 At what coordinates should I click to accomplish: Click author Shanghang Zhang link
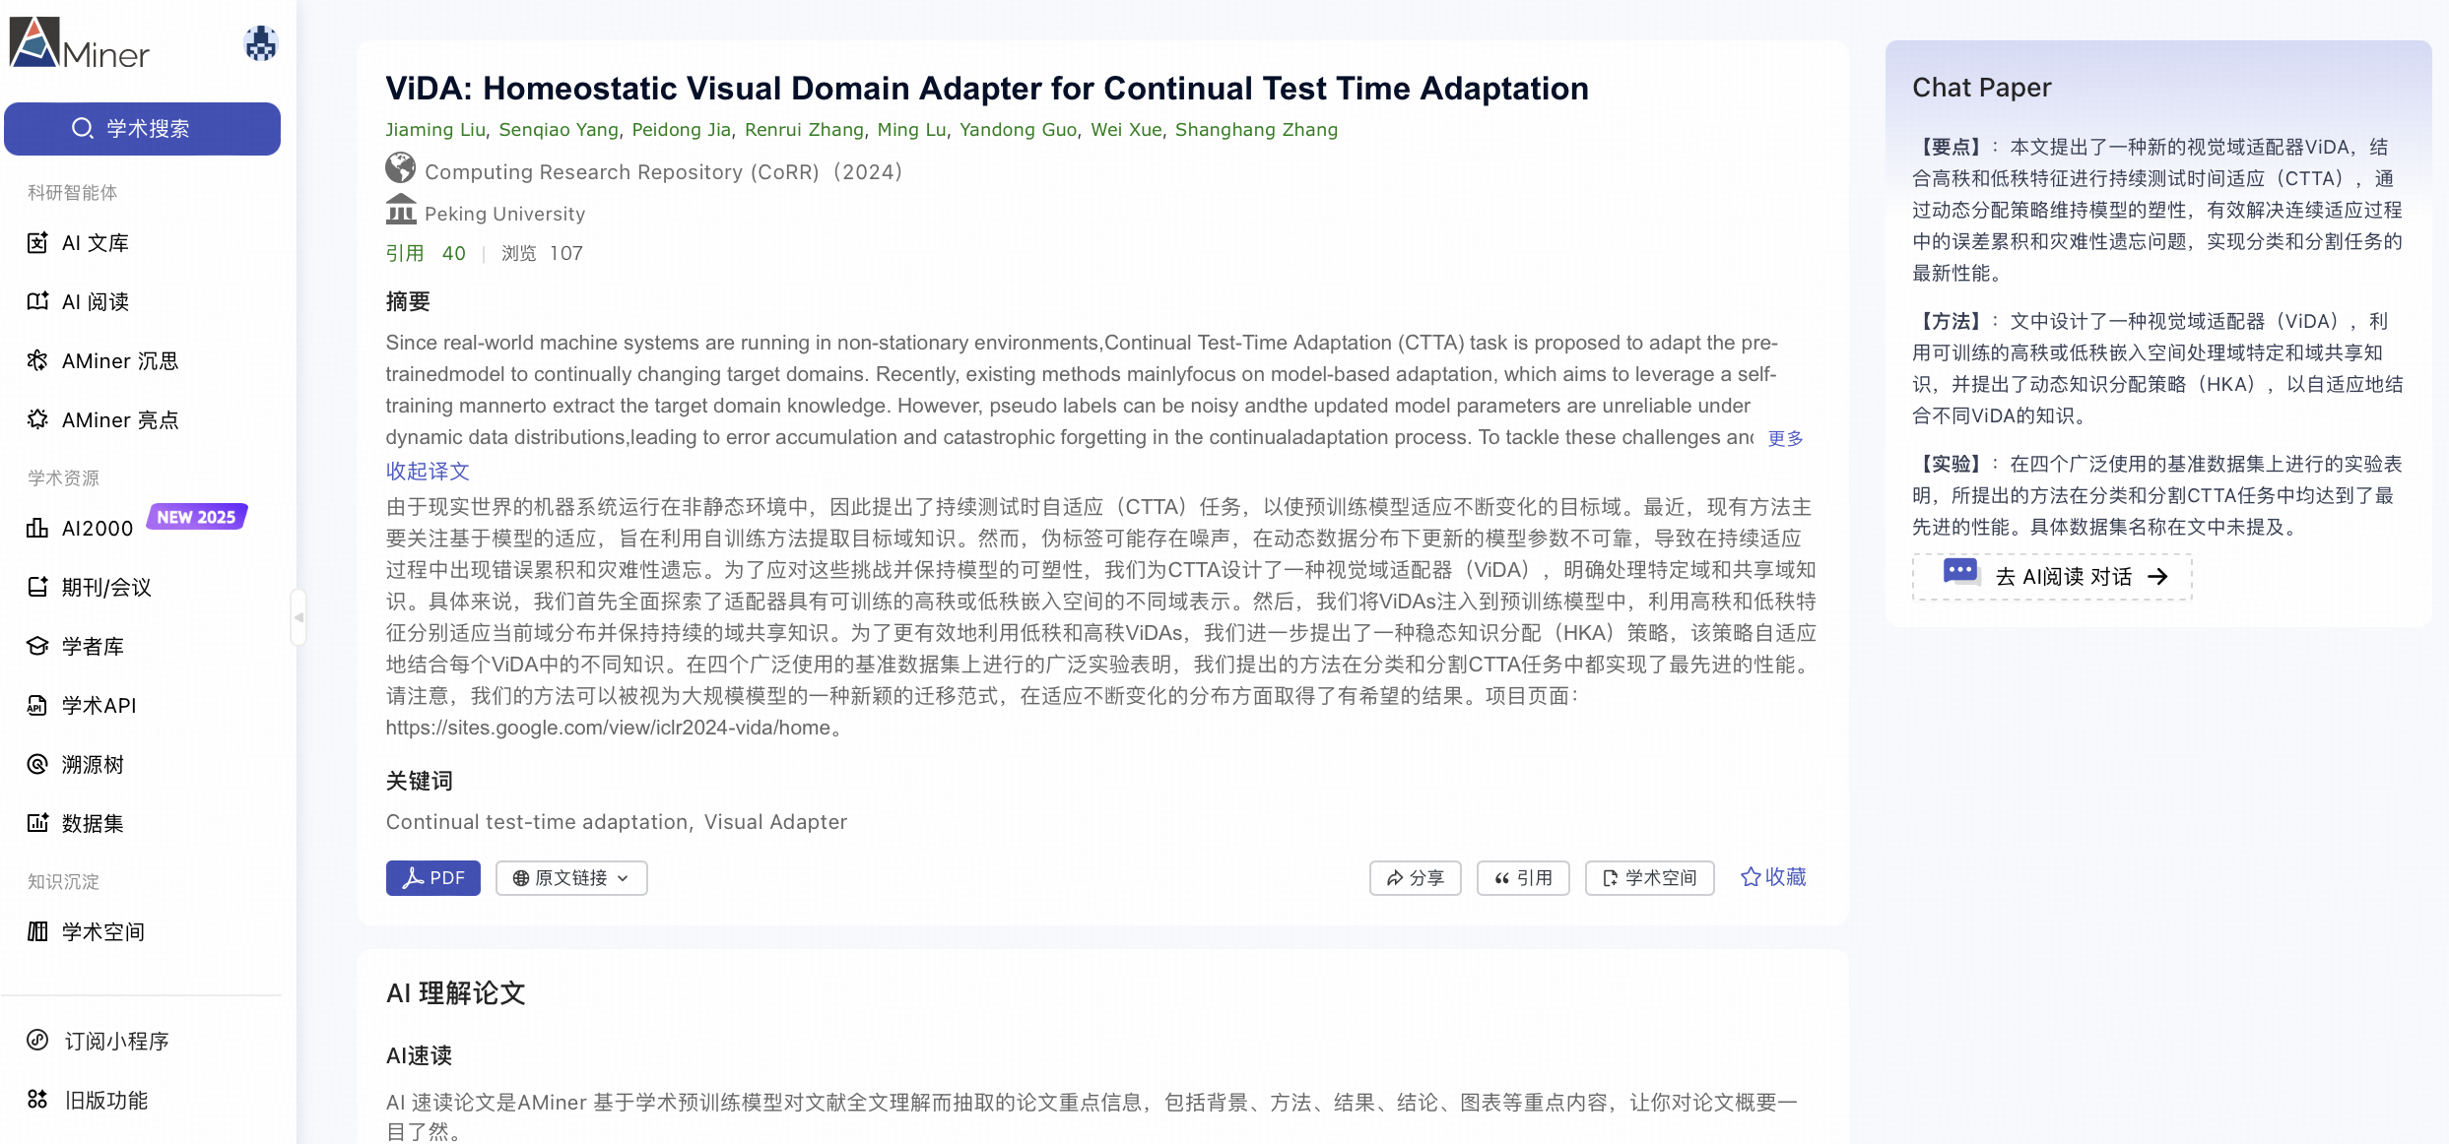[1256, 130]
